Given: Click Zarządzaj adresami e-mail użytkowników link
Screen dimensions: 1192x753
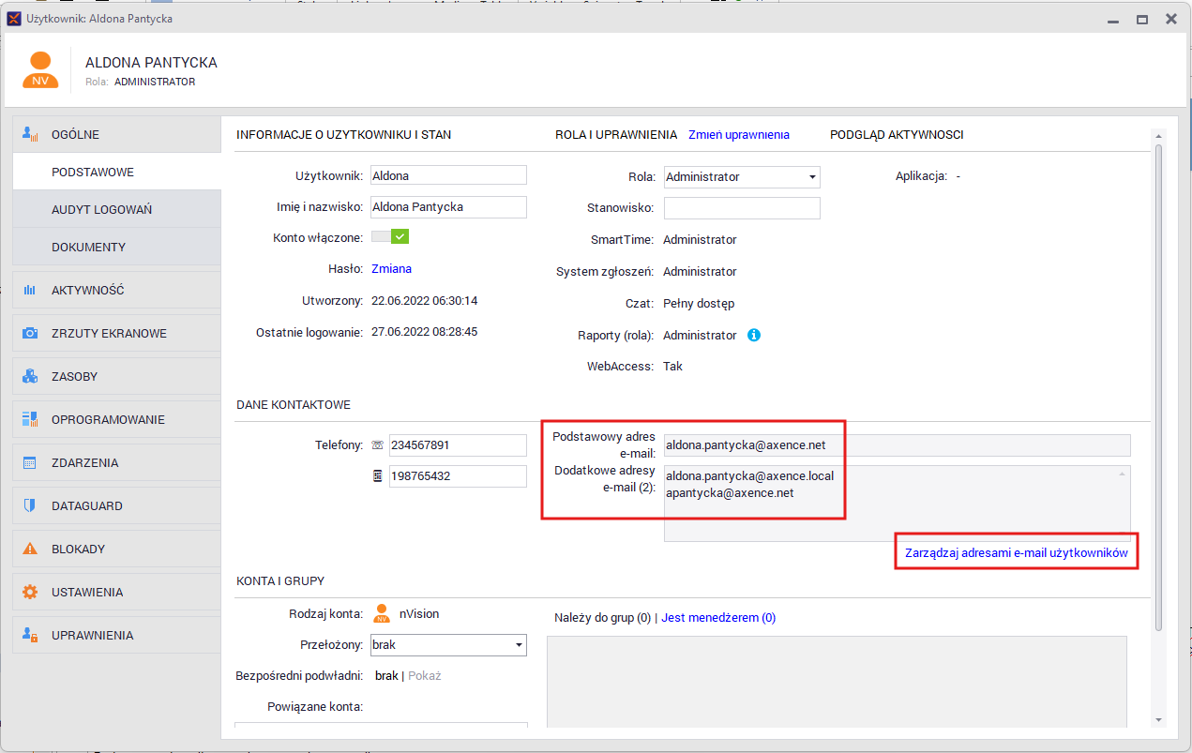Looking at the screenshot, I should 1017,553.
